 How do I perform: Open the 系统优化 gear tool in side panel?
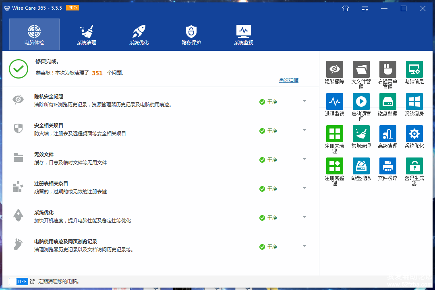[414, 134]
